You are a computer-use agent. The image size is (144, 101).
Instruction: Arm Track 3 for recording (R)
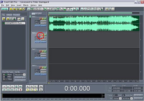(x=40, y=51)
